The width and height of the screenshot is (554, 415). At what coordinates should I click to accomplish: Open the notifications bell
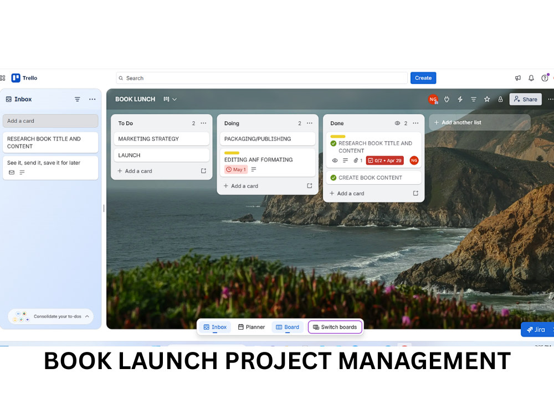click(x=531, y=78)
